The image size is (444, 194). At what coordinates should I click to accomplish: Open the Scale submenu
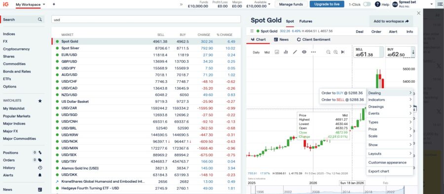390,136
